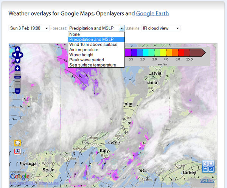
Task: Click the Spain label on map
Action: pyautogui.click(x=48, y=170)
